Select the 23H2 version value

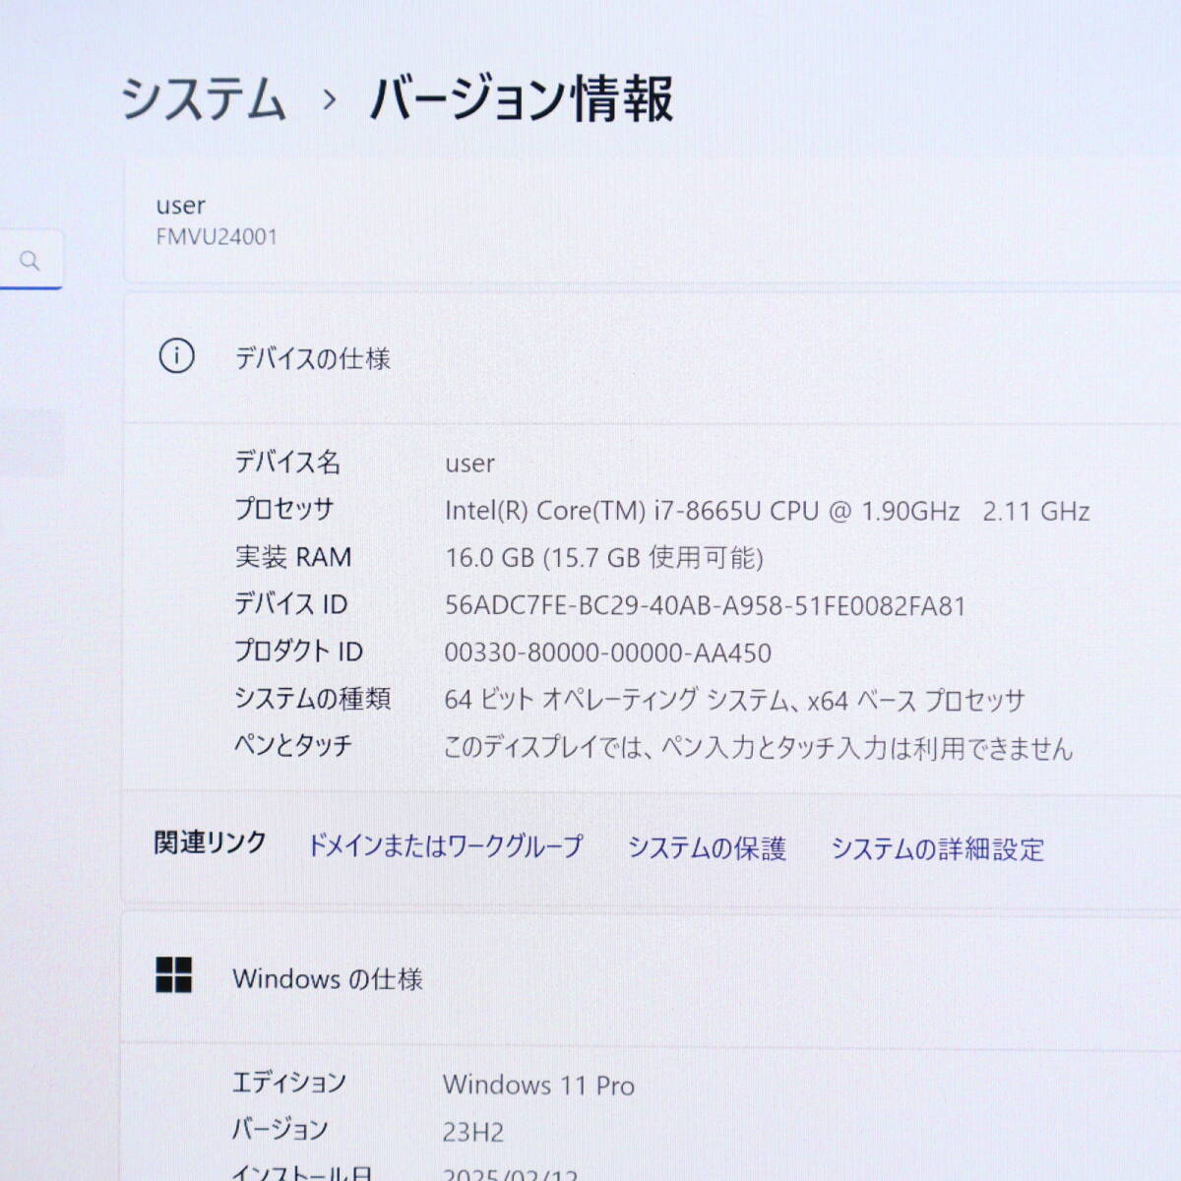(x=473, y=1132)
